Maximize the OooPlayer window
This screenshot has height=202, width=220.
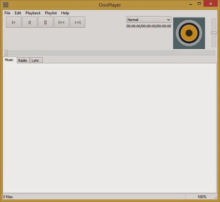tap(199, 4)
